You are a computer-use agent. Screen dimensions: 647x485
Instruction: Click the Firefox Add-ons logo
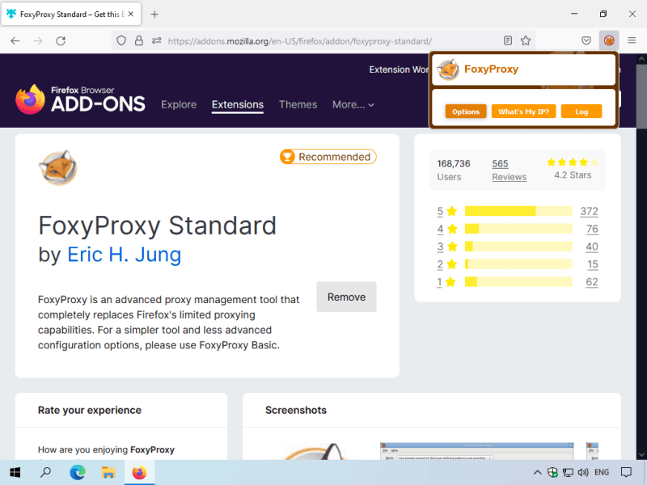pos(80,100)
